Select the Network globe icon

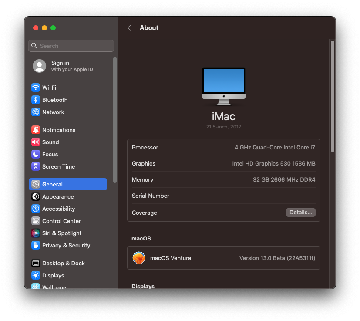(36, 112)
